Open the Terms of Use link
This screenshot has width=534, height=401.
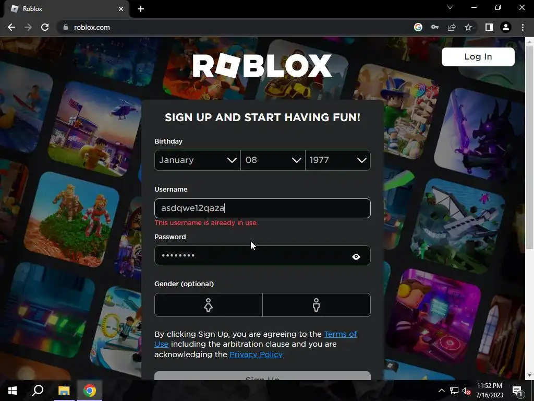pyautogui.click(x=340, y=334)
